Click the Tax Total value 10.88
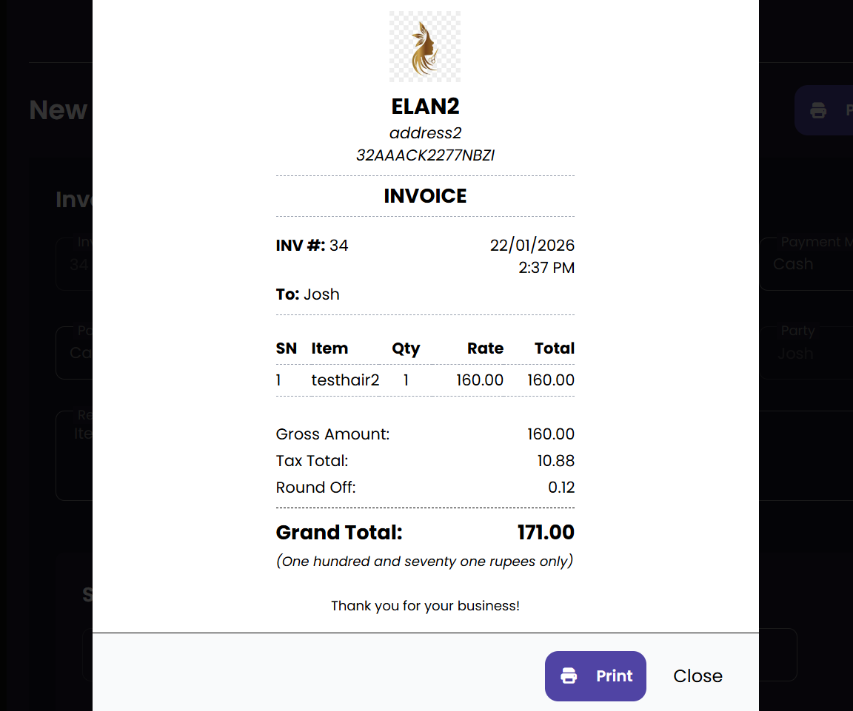Screen dimensions: 853x711 click(555, 461)
